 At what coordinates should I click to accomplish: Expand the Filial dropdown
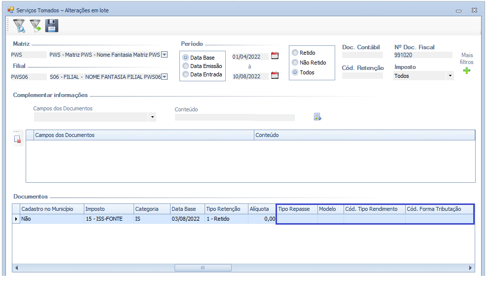(x=165, y=76)
